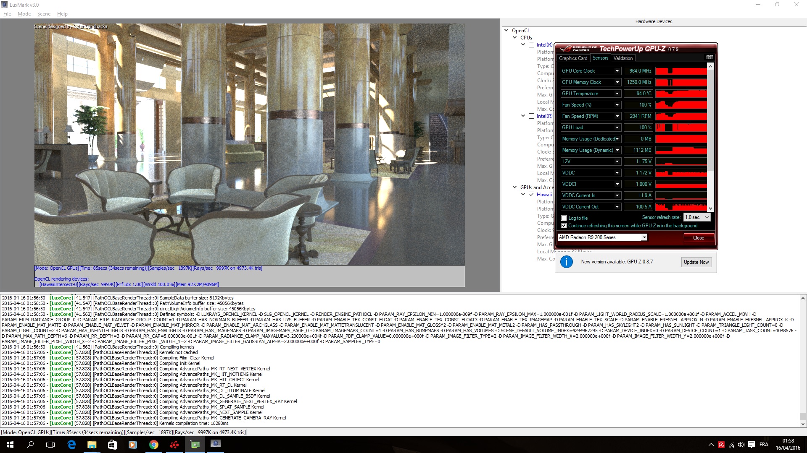Screen dimensions: 807x453
Task: Open the Sensor refresh rate dropdown
Action: click(697, 217)
